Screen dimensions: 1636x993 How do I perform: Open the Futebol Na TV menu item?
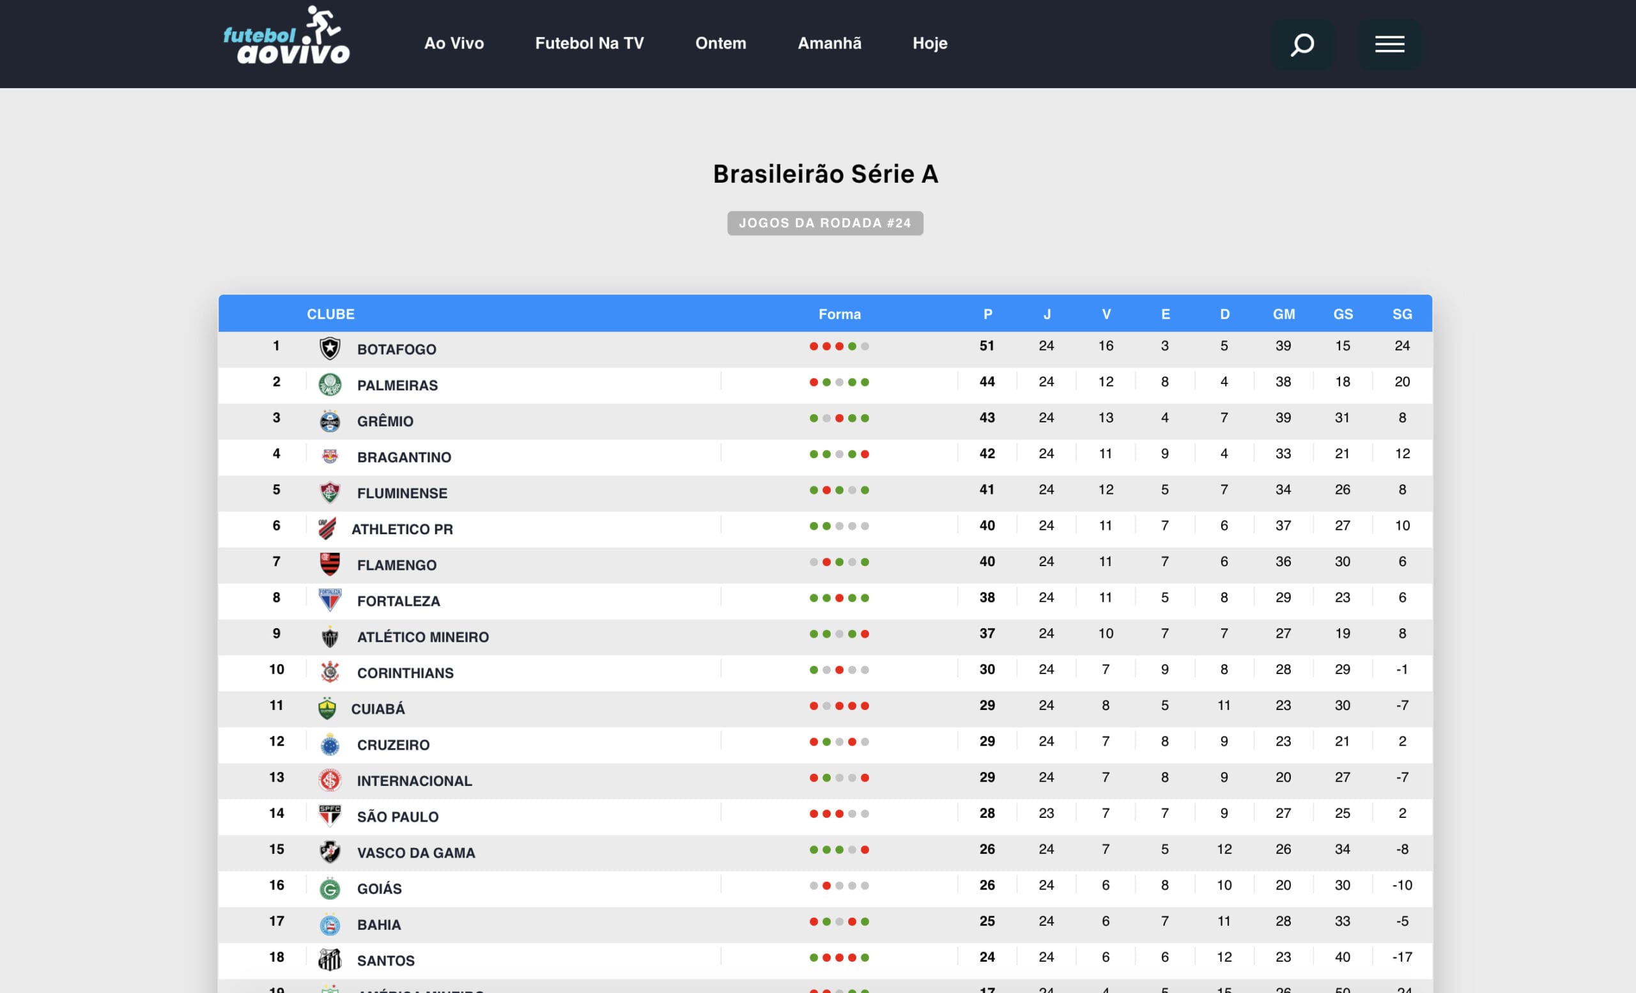click(x=590, y=43)
